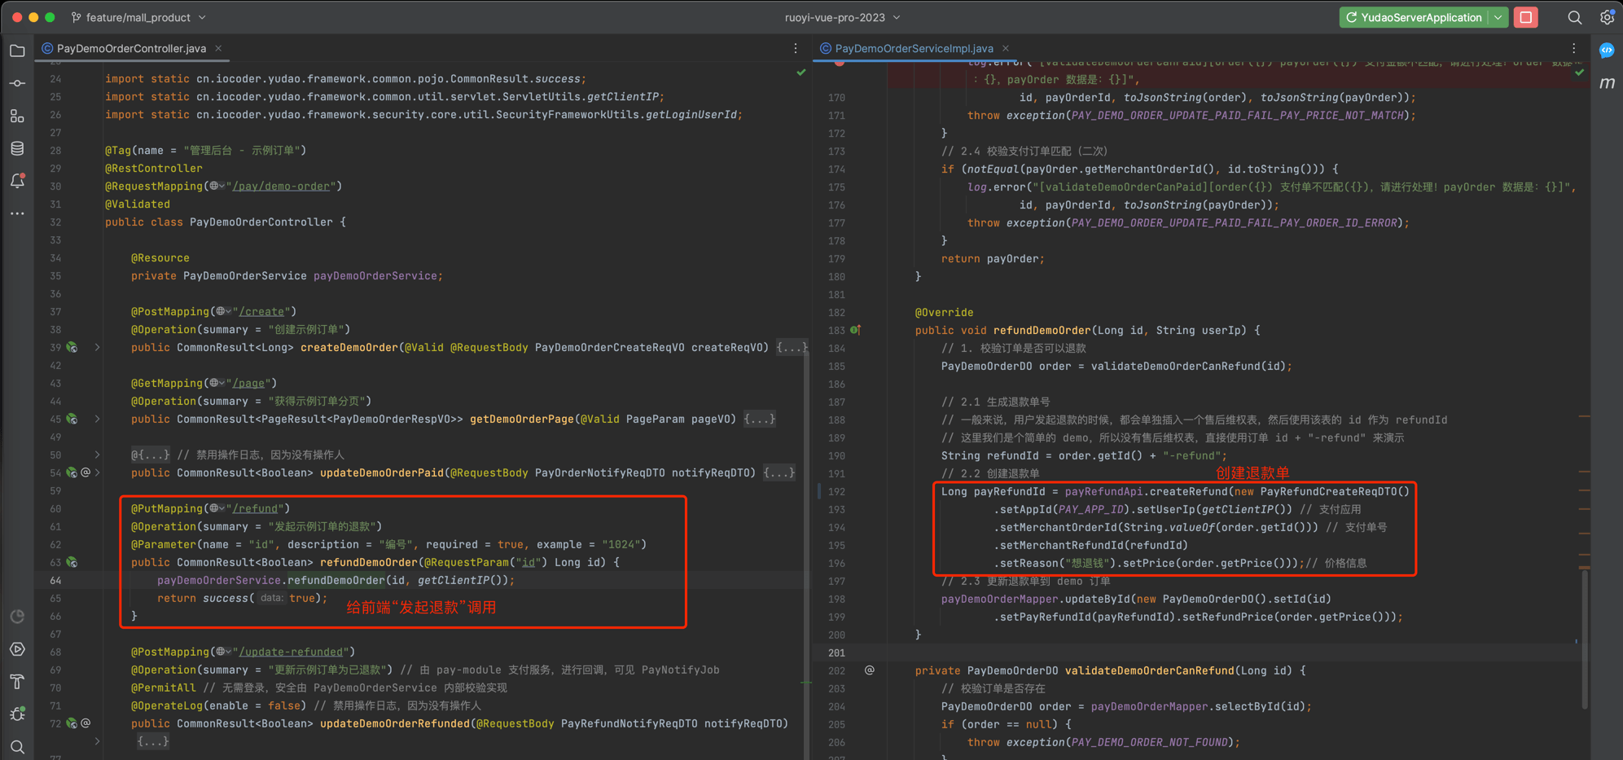Click the /pay/demo-order URL link
1623x760 pixels.
click(282, 187)
